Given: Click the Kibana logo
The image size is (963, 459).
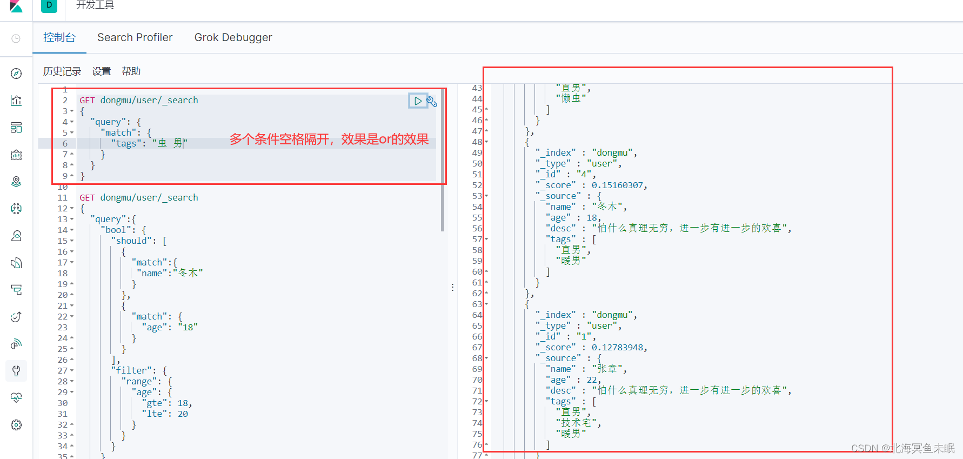Looking at the screenshot, I should click(x=16, y=6).
